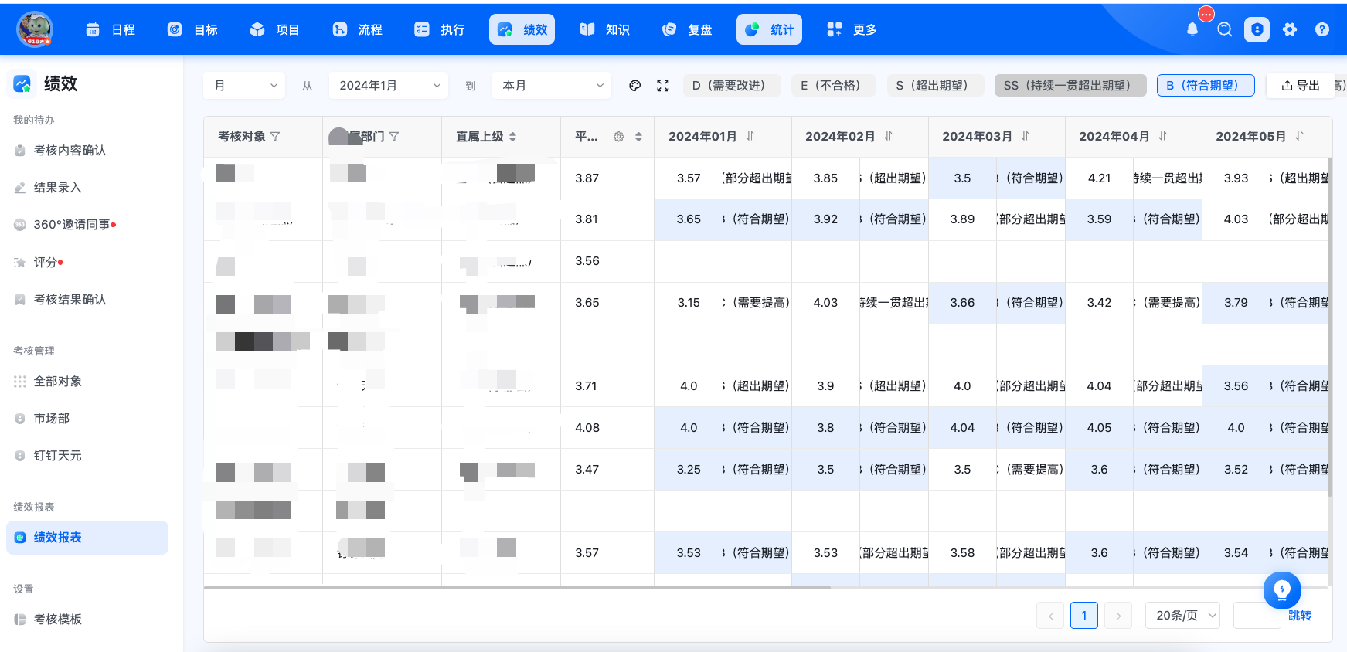Click the help question mark icon
The width and height of the screenshot is (1347, 652).
(1322, 29)
